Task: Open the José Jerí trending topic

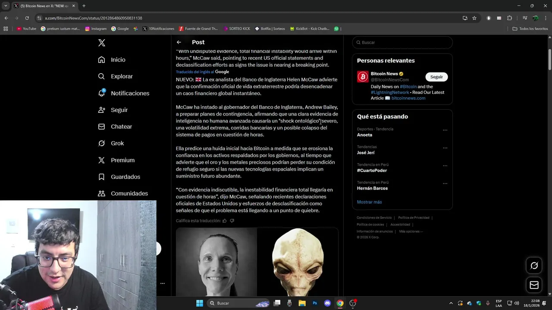Action: point(366,152)
